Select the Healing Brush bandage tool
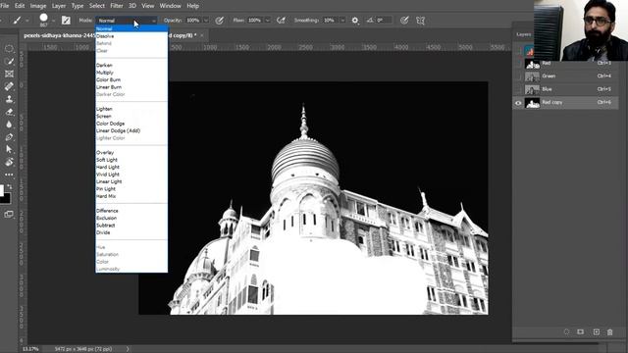The height and width of the screenshot is (353, 628). [9, 86]
